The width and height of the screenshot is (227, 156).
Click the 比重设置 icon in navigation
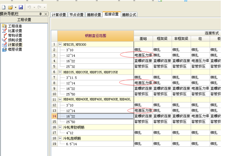[x=4, y=31]
